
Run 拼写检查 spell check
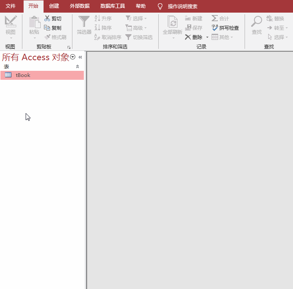click(x=225, y=28)
